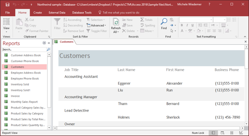Image resolution: width=249 pixels, height=136 pixels.
Task: Click the Paste clipboard icon
Action: coord(19,22)
